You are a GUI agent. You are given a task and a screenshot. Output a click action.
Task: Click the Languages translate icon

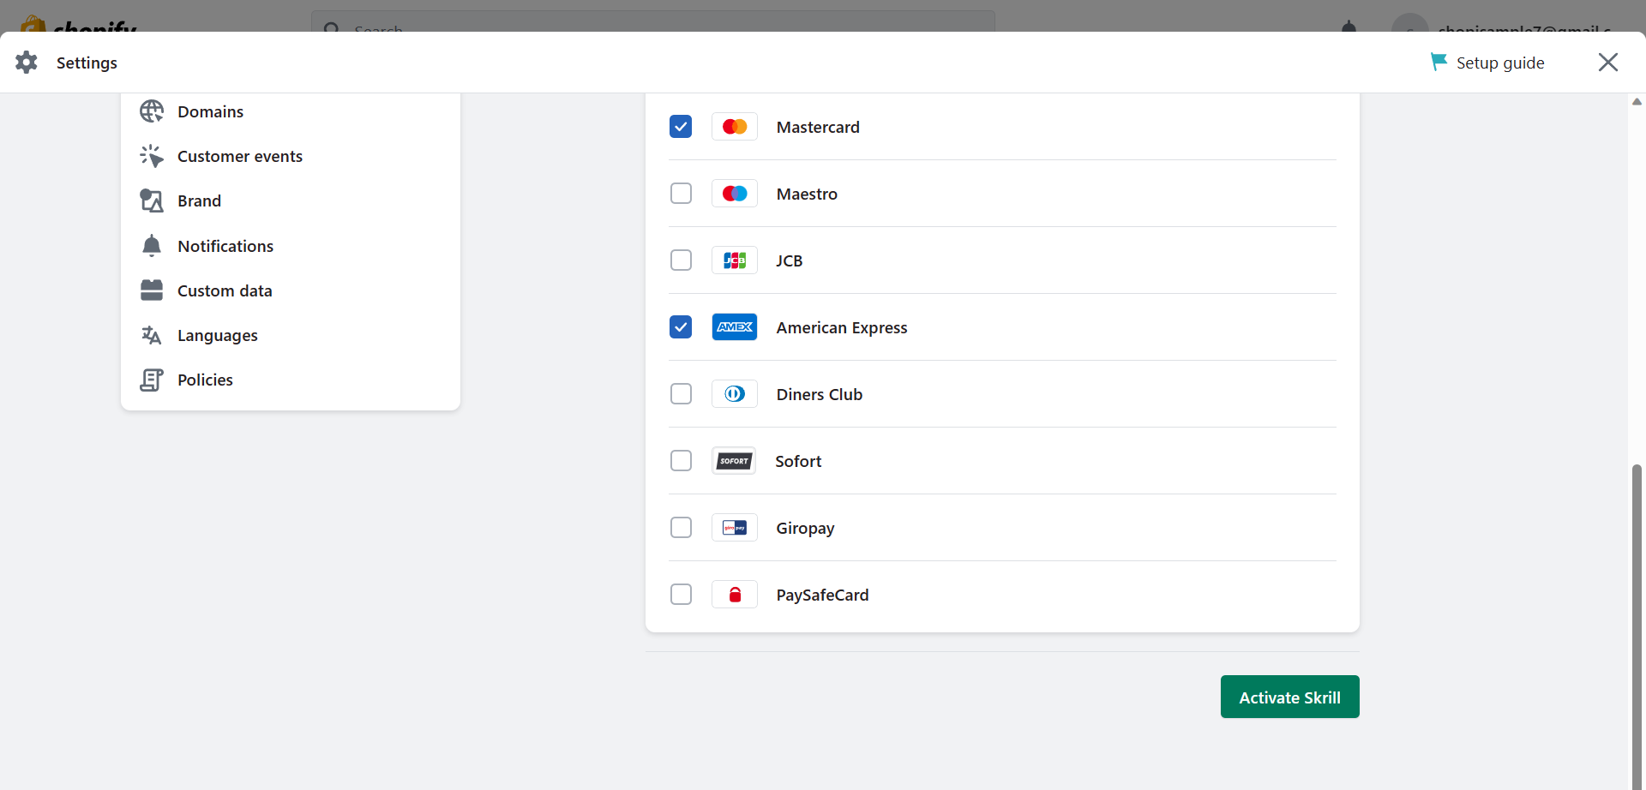pyautogui.click(x=152, y=335)
